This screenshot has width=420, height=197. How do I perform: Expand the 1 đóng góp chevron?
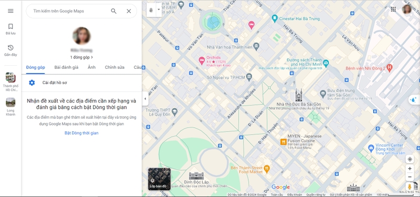point(92,57)
